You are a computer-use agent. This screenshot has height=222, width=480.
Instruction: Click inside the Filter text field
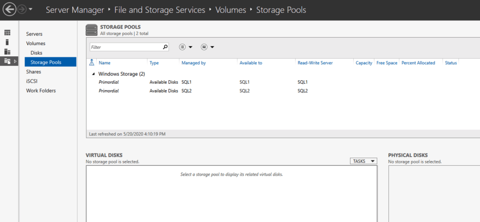124,47
